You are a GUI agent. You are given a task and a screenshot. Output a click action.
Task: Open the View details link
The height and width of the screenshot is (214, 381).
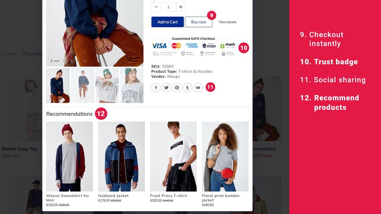click(x=228, y=22)
